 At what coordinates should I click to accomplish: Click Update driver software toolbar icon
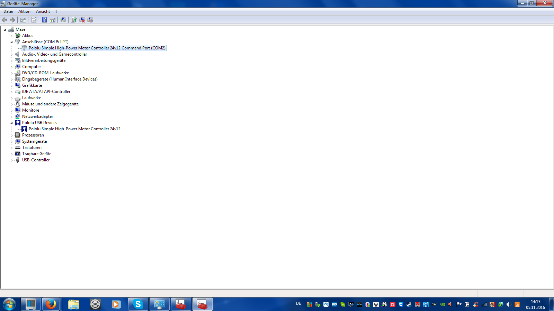coord(74,20)
